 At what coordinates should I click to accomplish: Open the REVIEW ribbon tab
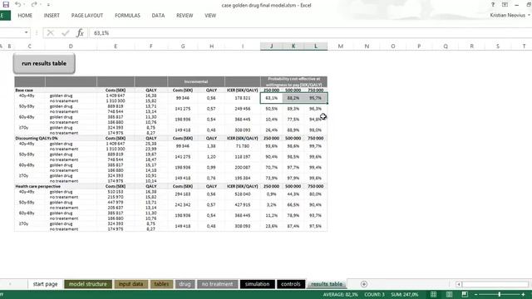[x=185, y=16]
